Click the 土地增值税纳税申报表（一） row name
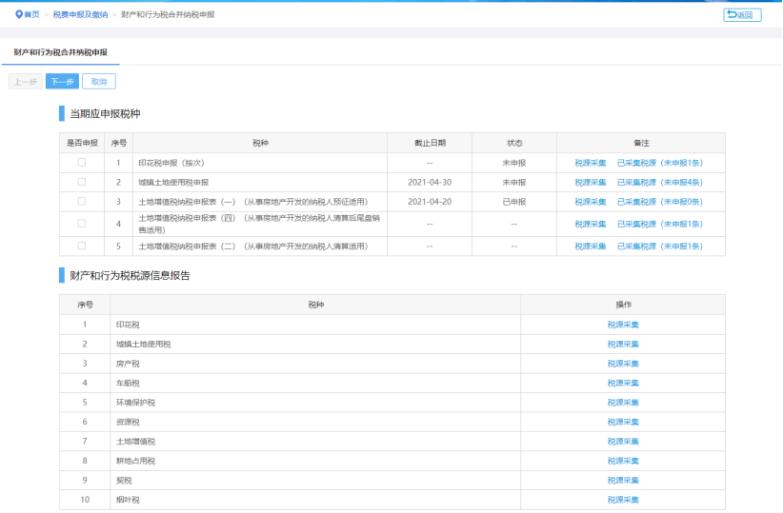Screen dimensions: 783x513 pyautogui.click(x=252, y=202)
